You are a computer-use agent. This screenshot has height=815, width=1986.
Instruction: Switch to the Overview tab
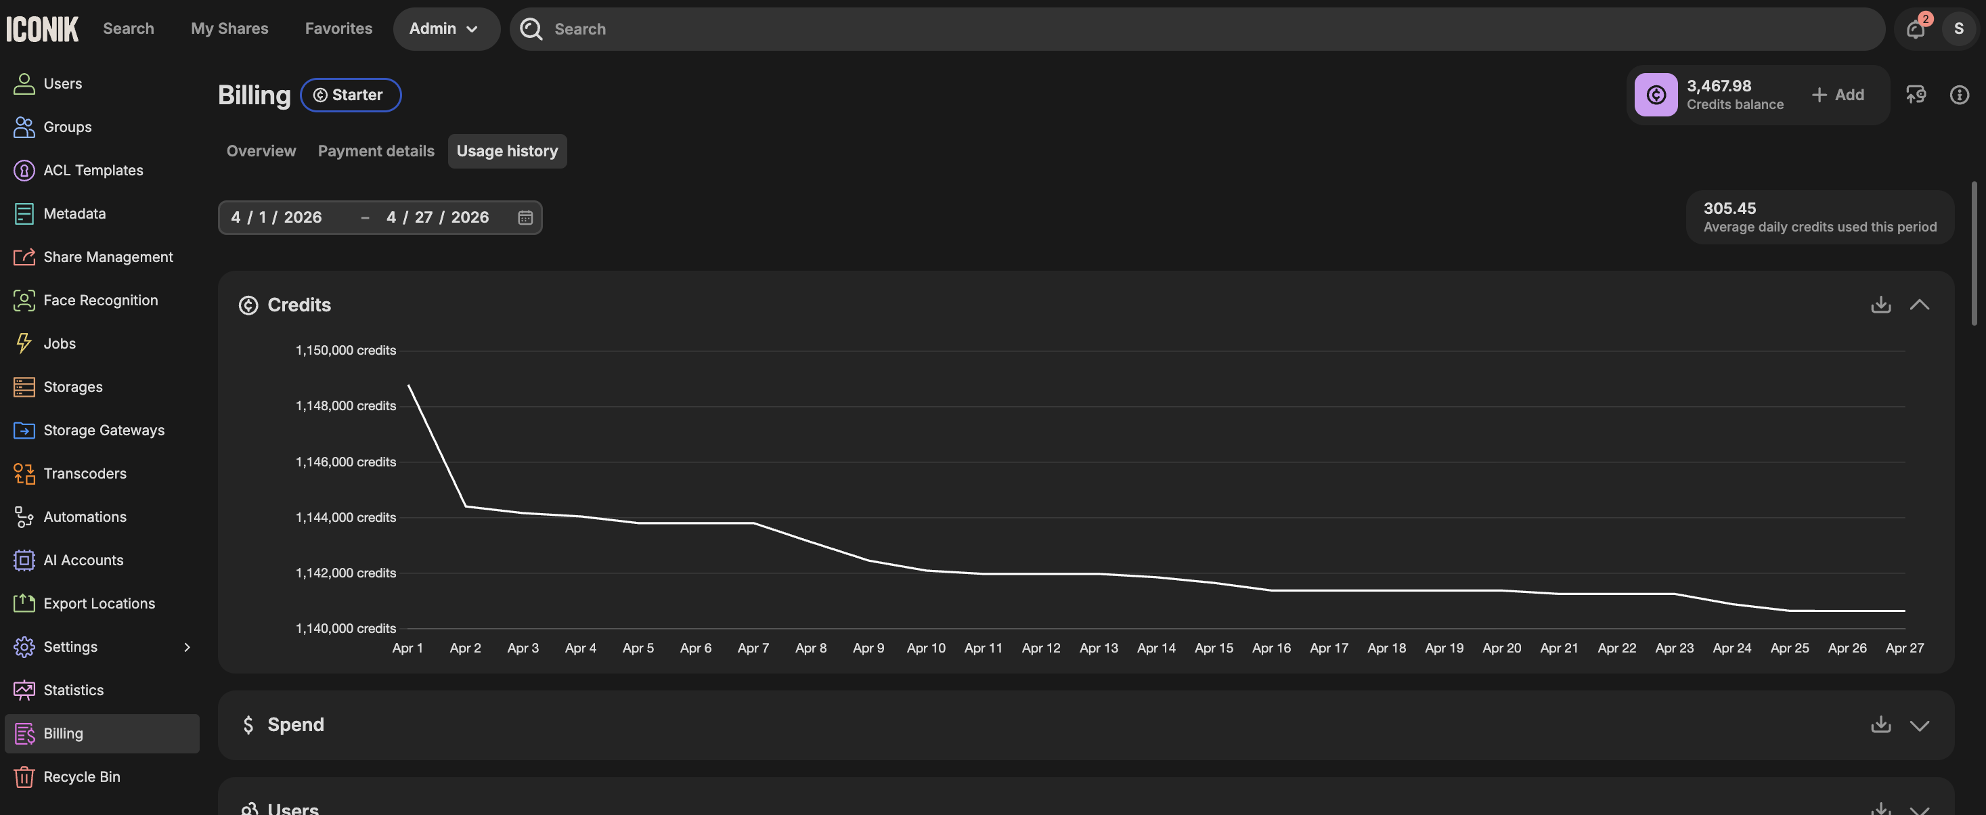point(261,151)
